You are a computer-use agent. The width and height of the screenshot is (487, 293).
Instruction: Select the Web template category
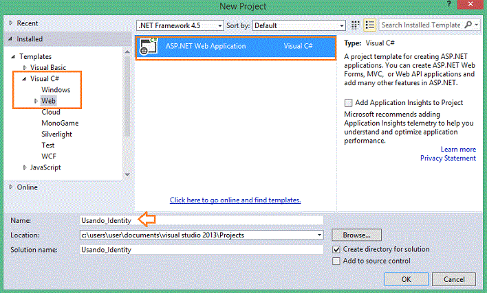tap(48, 101)
